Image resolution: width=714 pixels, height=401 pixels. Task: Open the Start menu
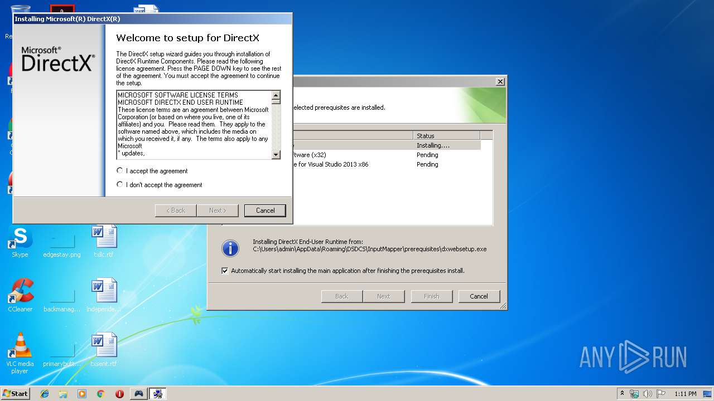pos(15,394)
